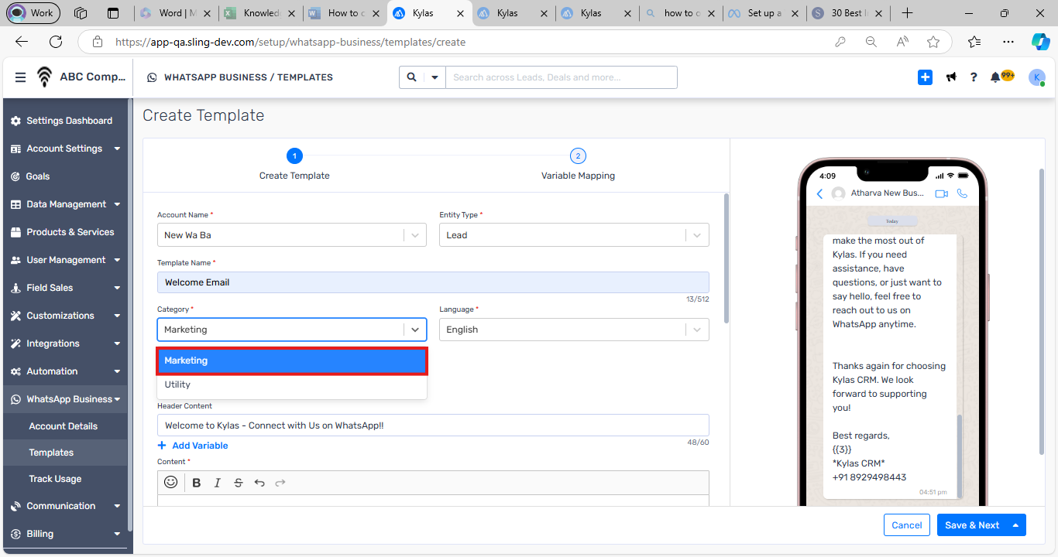Click the form panel vertical scrollbar
This screenshot has height=557, width=1058.
coord(726,259)
